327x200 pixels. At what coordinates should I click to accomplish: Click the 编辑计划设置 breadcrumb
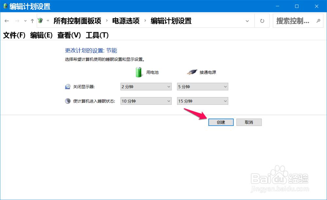171,21
